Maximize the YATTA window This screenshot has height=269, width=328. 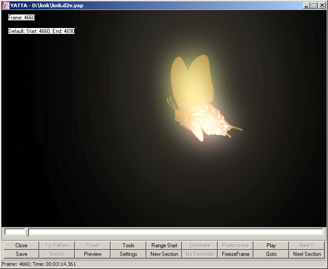[314, 5]
